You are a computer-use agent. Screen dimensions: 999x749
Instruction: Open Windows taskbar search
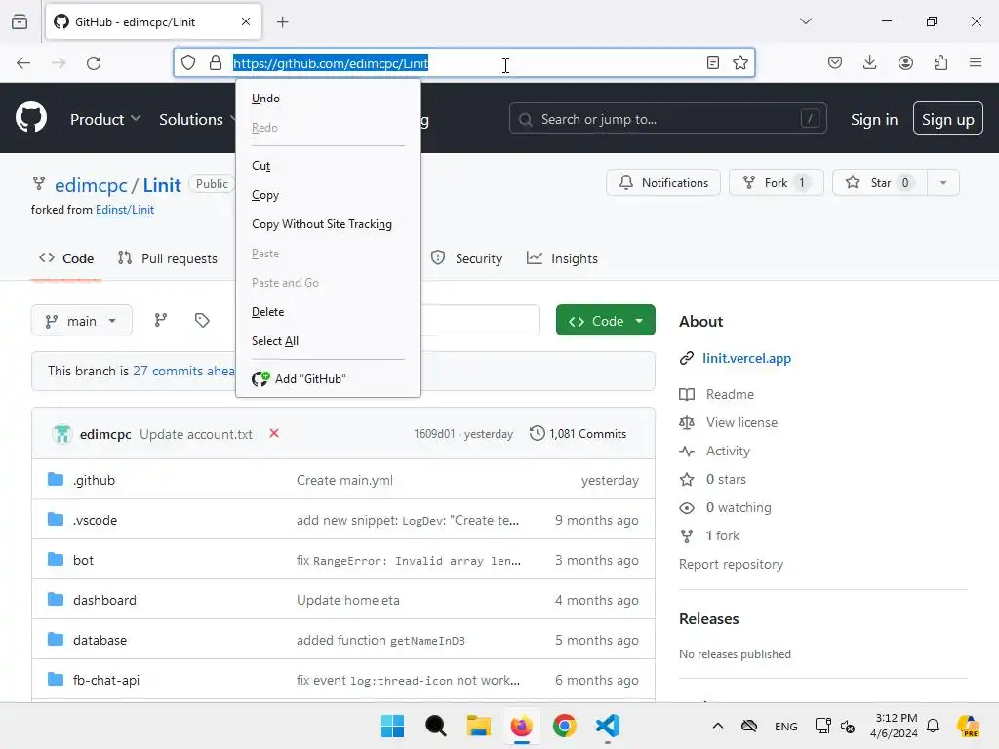click(436, 726)
